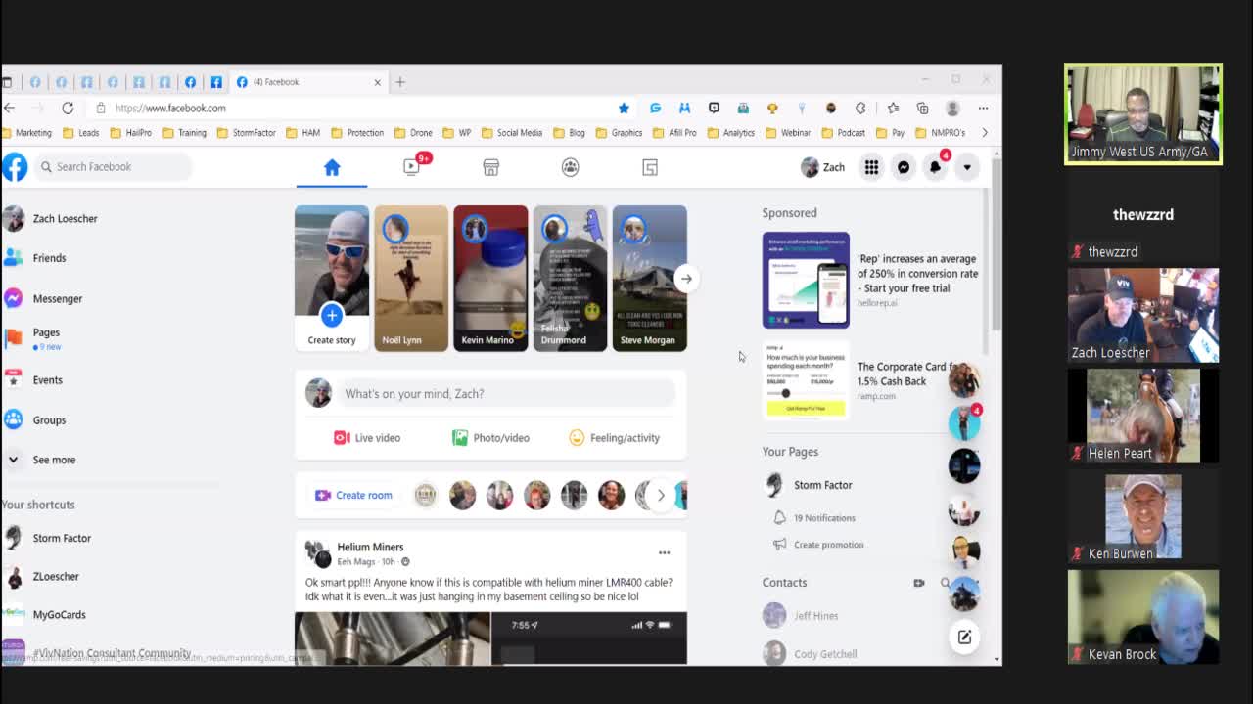Reload the page in browser
1253x704 pixels.
[68, 108]
